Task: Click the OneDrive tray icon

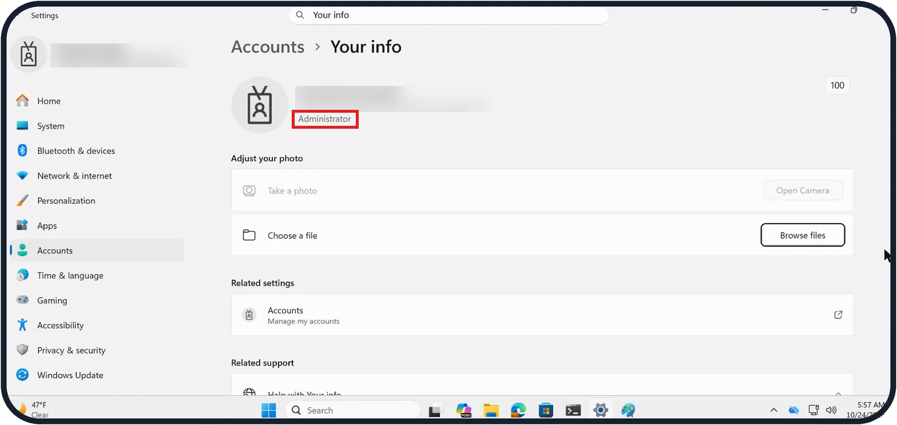Action: 793,410
